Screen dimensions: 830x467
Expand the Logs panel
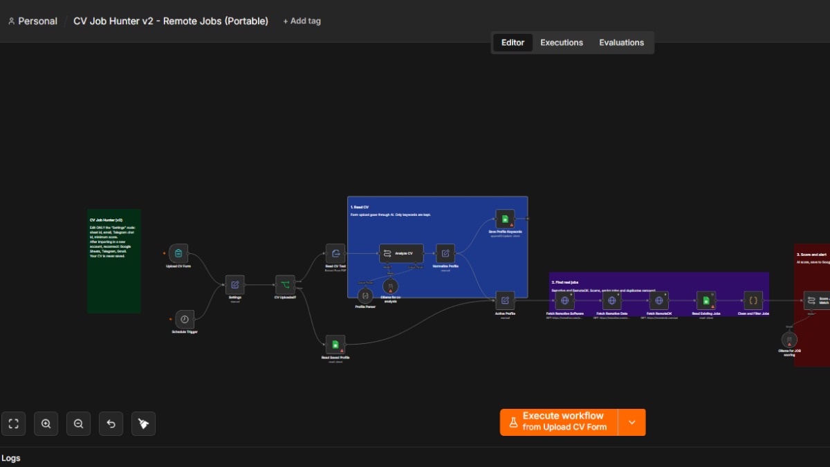[11, 458]
